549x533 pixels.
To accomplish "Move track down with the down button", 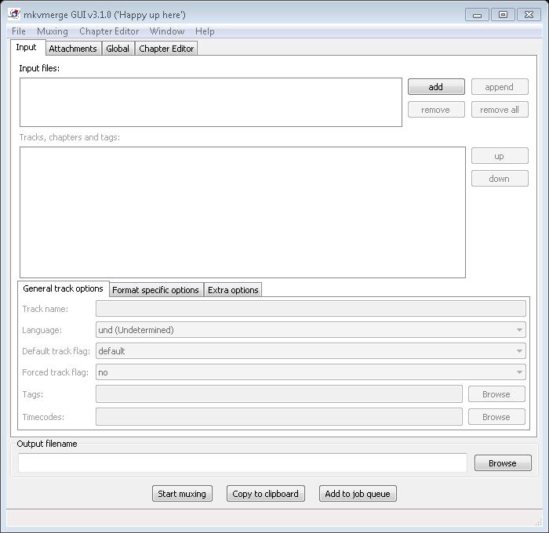I will point(500,179).
